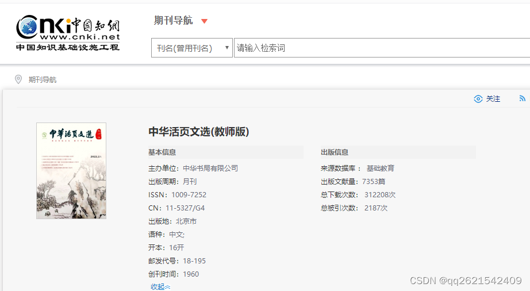
Task: Click 总下载次数 value 312208次
Action: (x=380, y=195)
